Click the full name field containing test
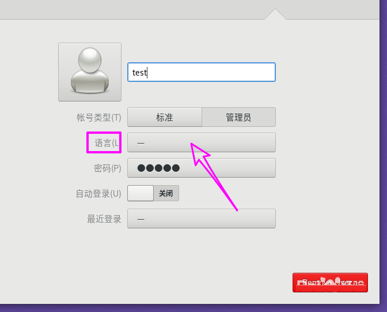The width and height of the screenshot is (387, 312). pos(202,72)
